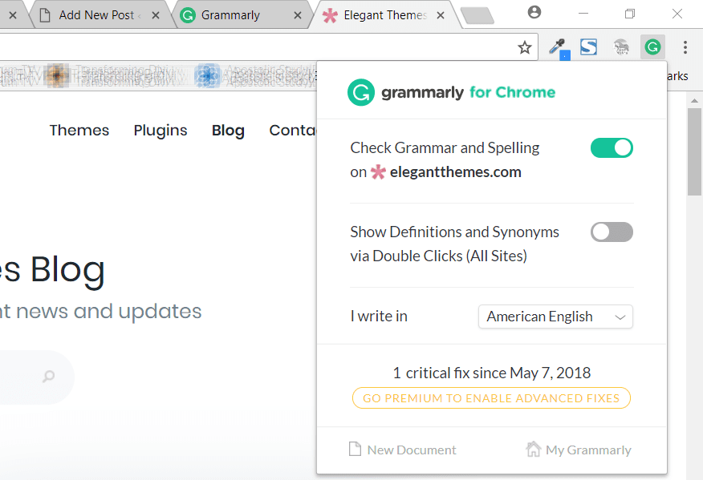Open the Themes menu item
The image size is (703, 480).
coord(79,131)
